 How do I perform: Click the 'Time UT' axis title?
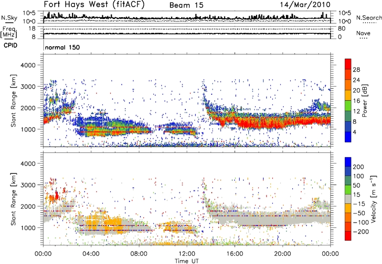click(x=187, y=261)
